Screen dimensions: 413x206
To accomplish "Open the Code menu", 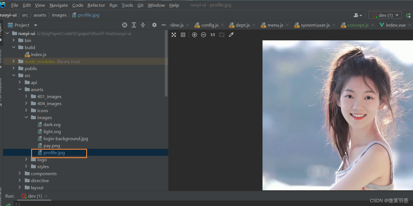I will [x=78, y=5].
